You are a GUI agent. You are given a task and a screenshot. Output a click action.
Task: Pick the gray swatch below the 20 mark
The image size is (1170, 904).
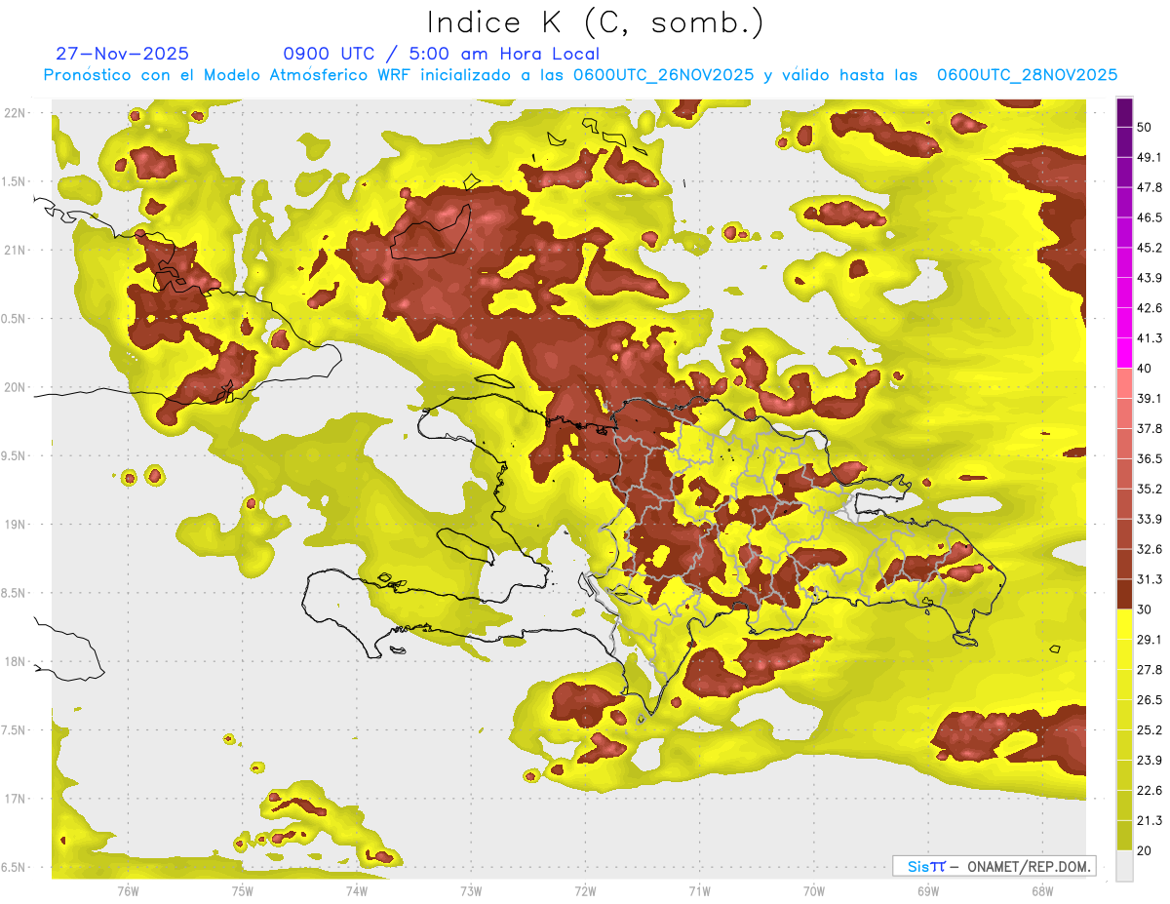(x=1124, y=866)
